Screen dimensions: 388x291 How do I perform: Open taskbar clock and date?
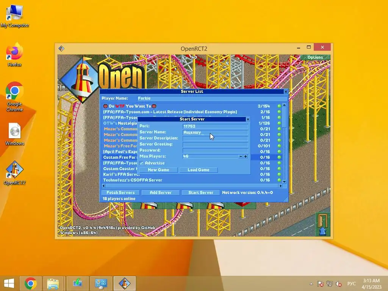[x=372, y=284]
